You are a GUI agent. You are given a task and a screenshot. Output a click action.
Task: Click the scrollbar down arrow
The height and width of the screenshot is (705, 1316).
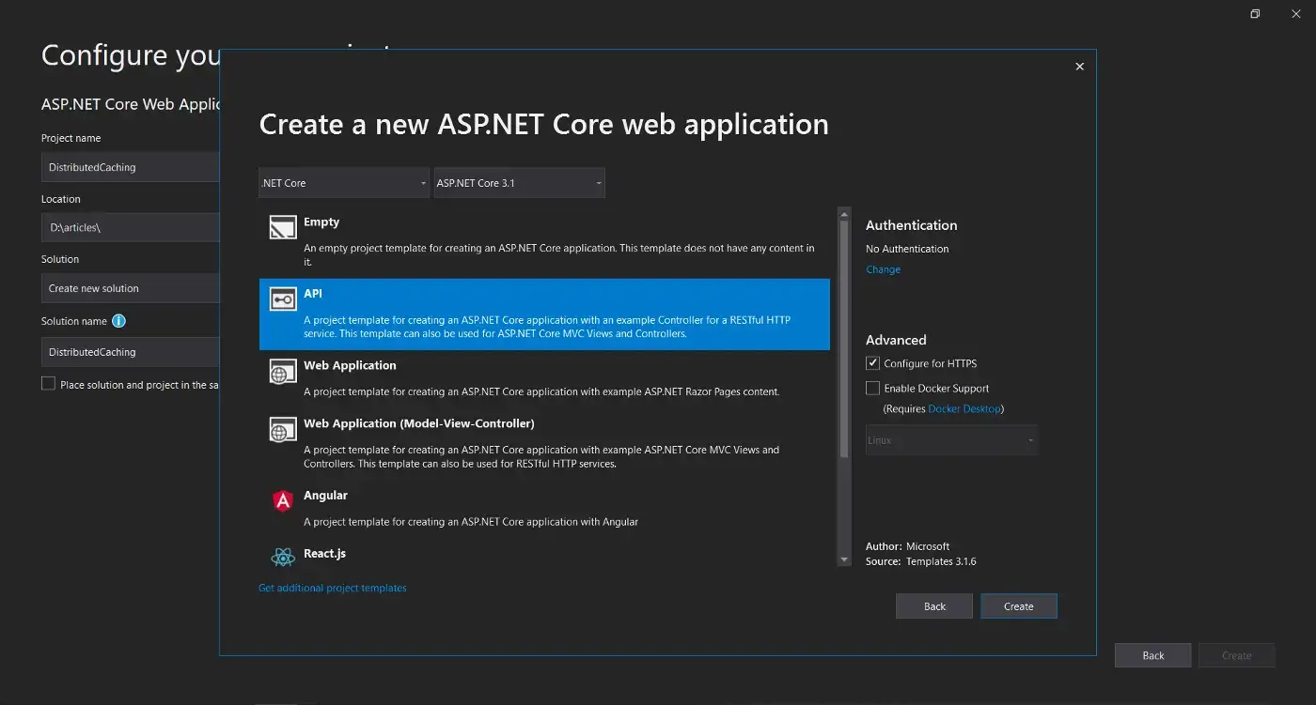[x=844, y=560]
